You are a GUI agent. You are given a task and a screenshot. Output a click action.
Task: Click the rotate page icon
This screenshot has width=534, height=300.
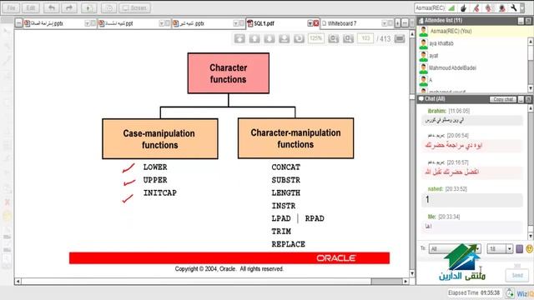pyautogui.click(x=299, y=38)
